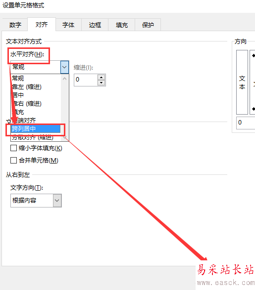Viewport: 255px width, 290px height.
Task: Click the vertical 文本 orientation box
Action: point(242,82)
